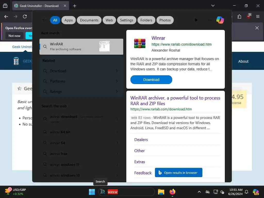Expand the winrar free suggestion arrow
The image size is (264, 198).
[117, 154]
